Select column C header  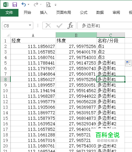[111, 35]
